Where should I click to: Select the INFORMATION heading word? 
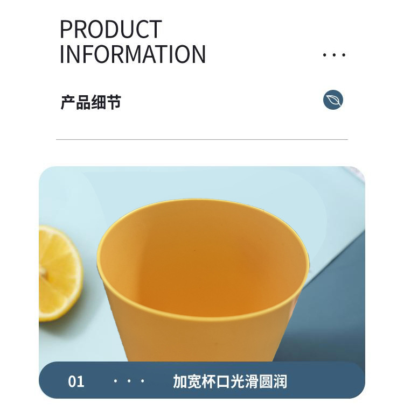click(x=133, y=54)
